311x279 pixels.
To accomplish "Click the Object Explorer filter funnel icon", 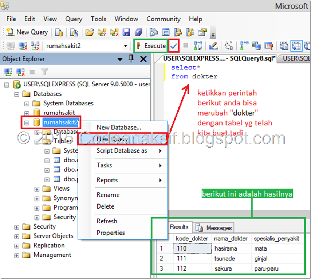I will coord(45,72).
